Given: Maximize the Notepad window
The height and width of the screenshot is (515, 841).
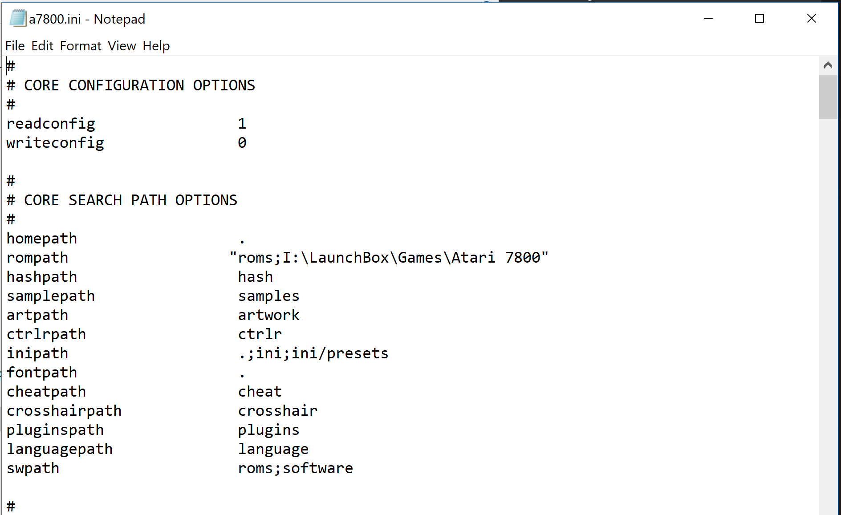Looking at the screenshot, I should point(760,18).
